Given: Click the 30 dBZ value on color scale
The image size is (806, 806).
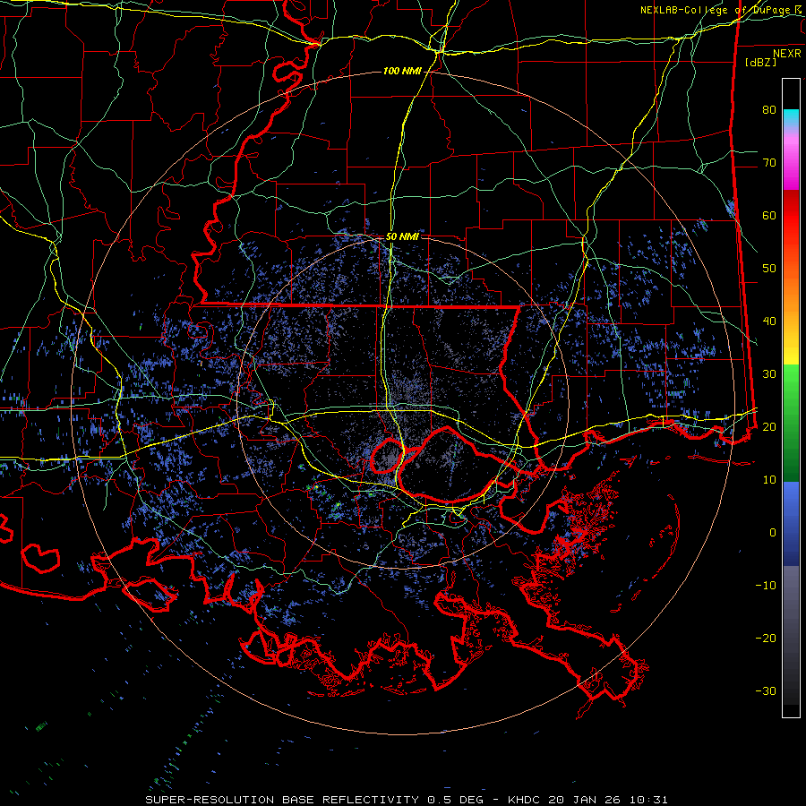Looking at the screenshot, I should (769, 374).
